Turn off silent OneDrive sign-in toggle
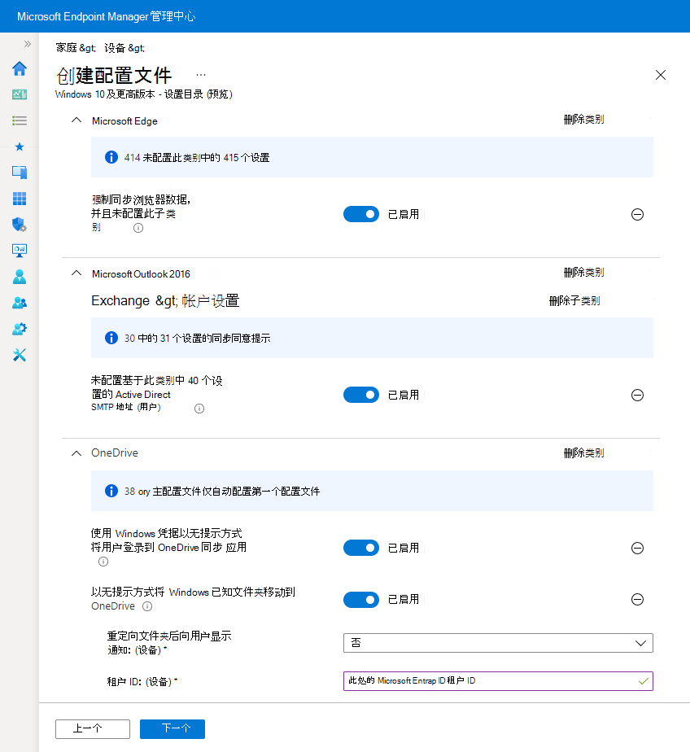 click(x=361, y=548)
